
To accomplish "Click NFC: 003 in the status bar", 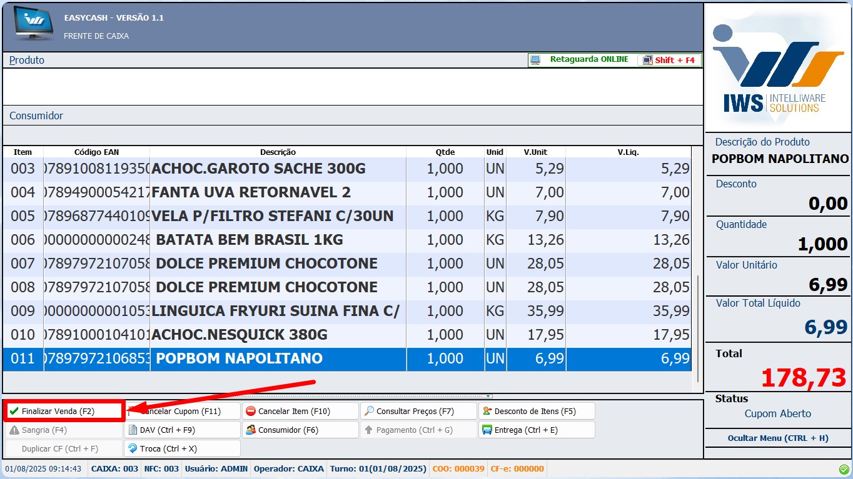I will tap(162, 468).
